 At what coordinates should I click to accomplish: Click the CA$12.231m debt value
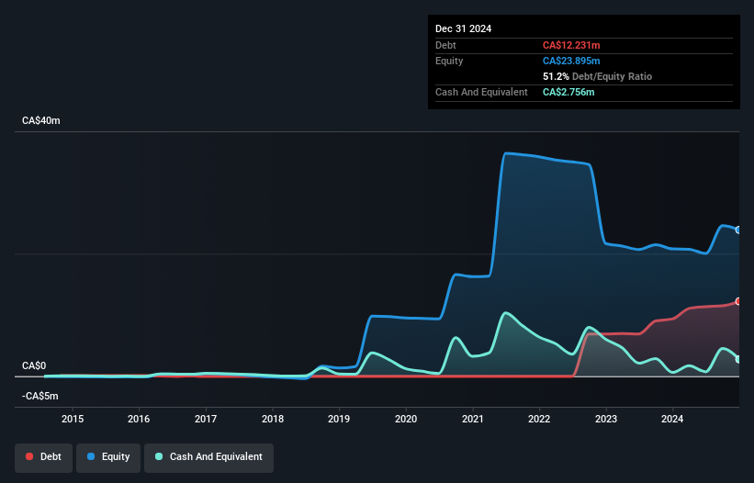(571, 45)
